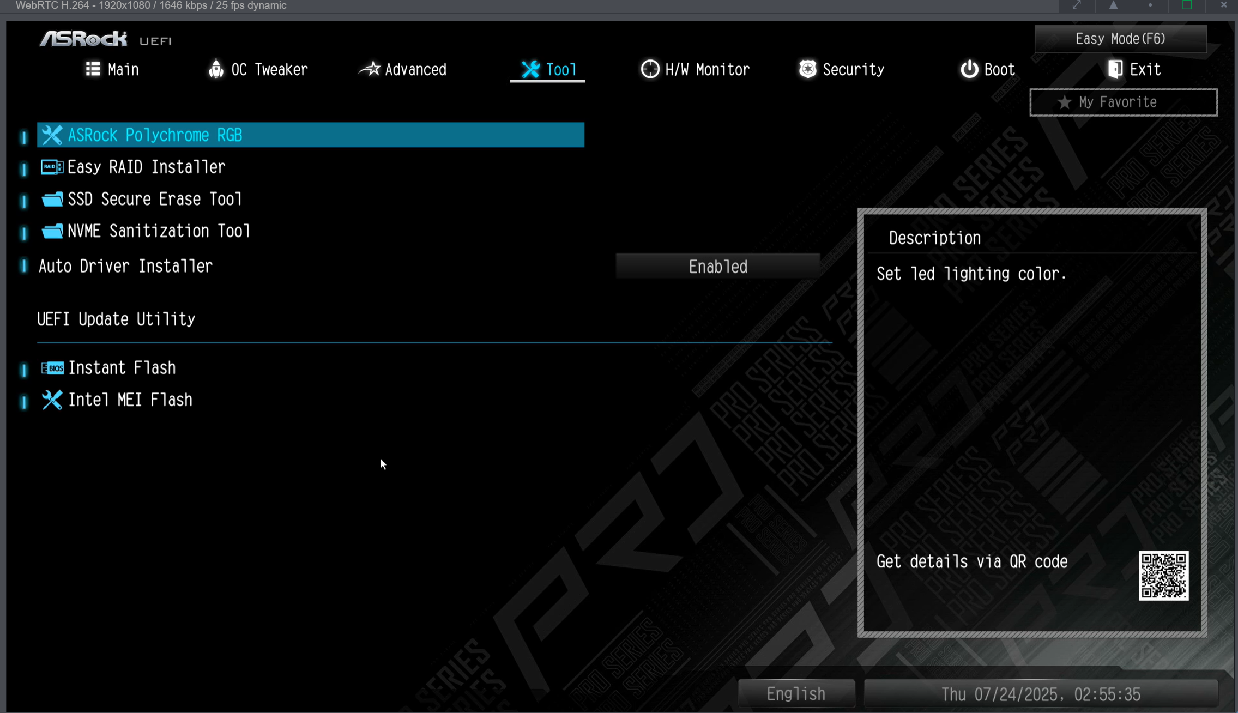Click the QR code in the Description panel
Screen dimensions: 1238x713
(1163, 576)
